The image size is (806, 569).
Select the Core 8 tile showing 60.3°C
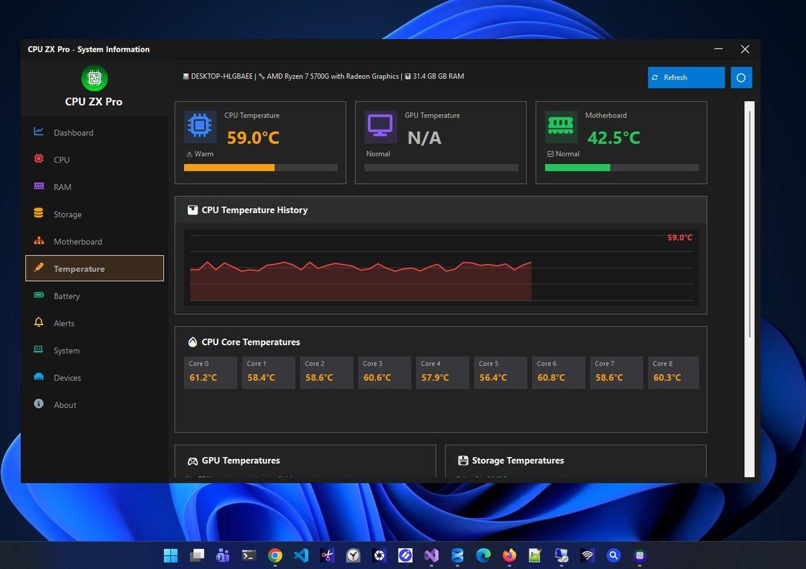tap(674, 372)
